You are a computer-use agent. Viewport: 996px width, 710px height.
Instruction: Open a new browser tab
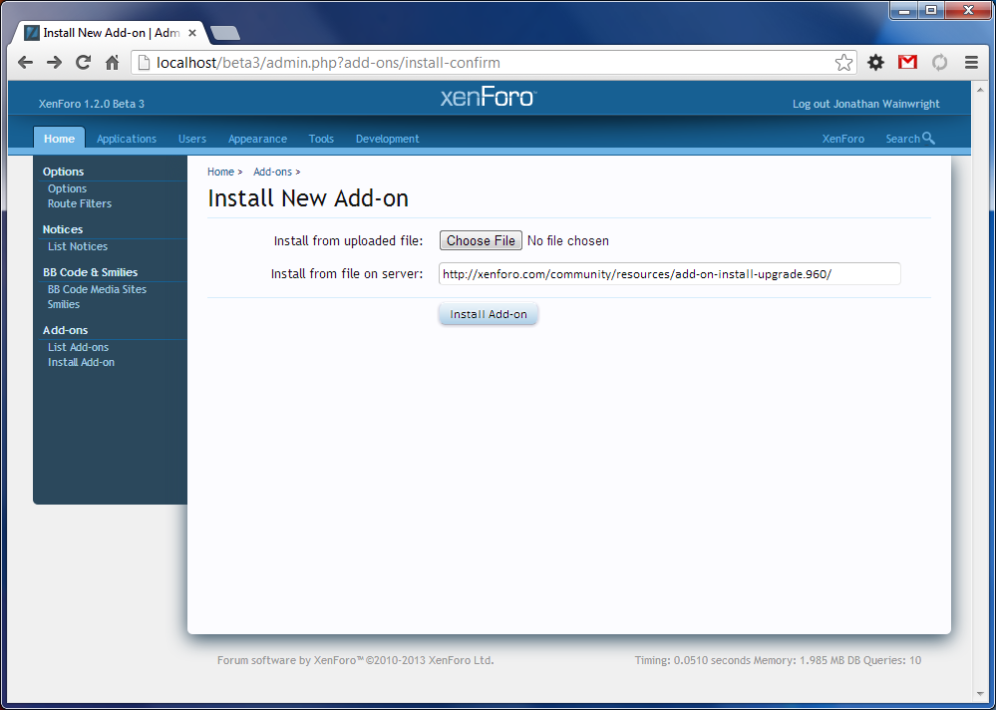225,33
